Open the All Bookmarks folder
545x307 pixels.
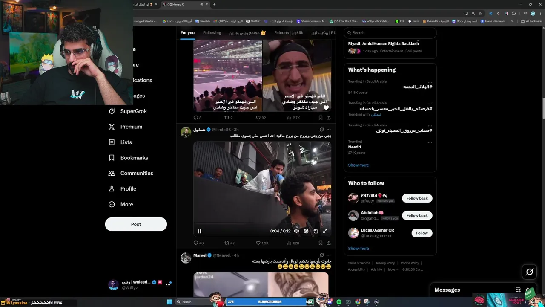[531, 21]
